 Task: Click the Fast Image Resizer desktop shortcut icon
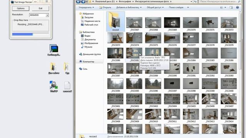click(54, 49)
